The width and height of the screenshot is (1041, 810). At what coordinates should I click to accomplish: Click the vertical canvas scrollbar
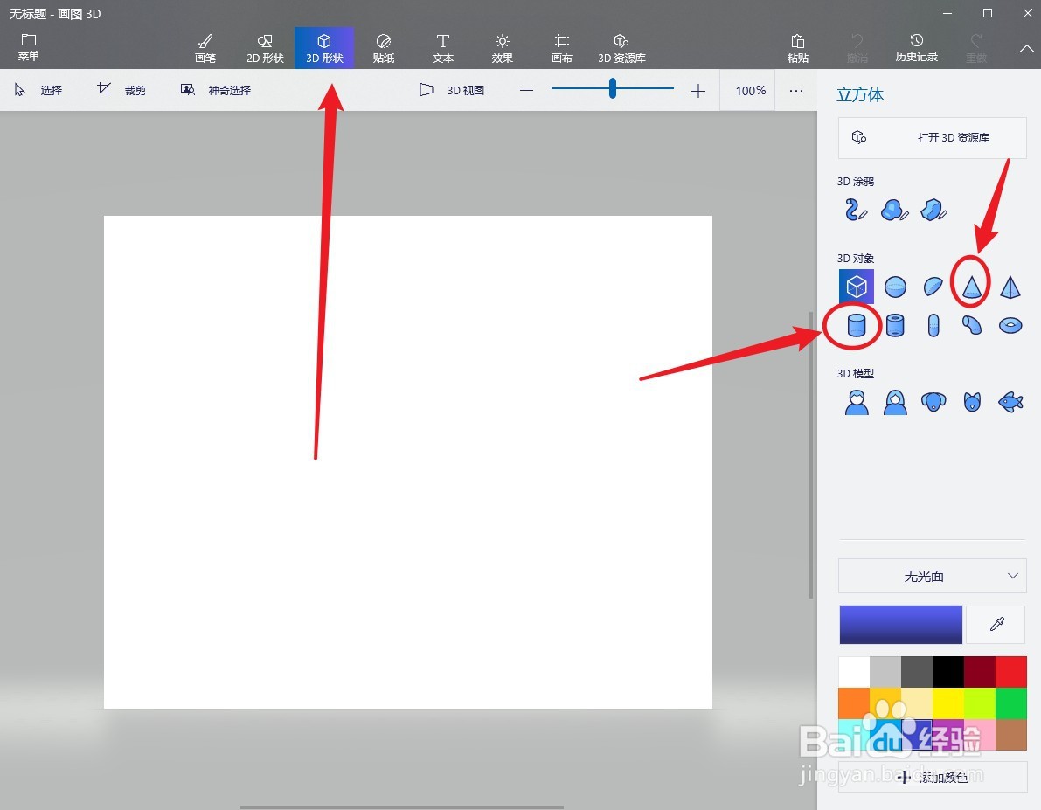pyautogui.click(x=810, y=454)
